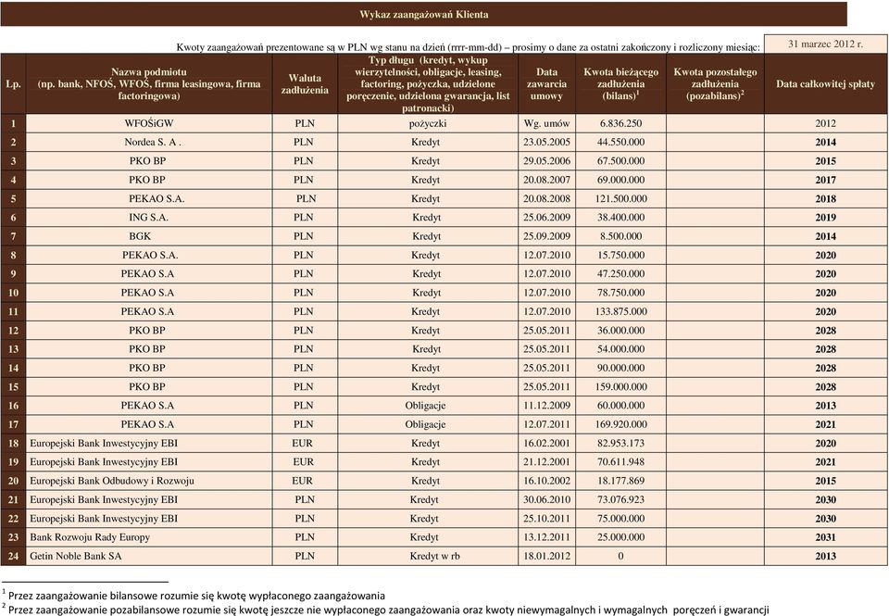
Task: Select the date '23.05.2005'
Action: pos(546,142)
